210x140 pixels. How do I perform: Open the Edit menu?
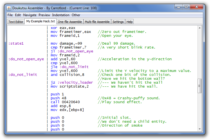click(x=18, y=15)
